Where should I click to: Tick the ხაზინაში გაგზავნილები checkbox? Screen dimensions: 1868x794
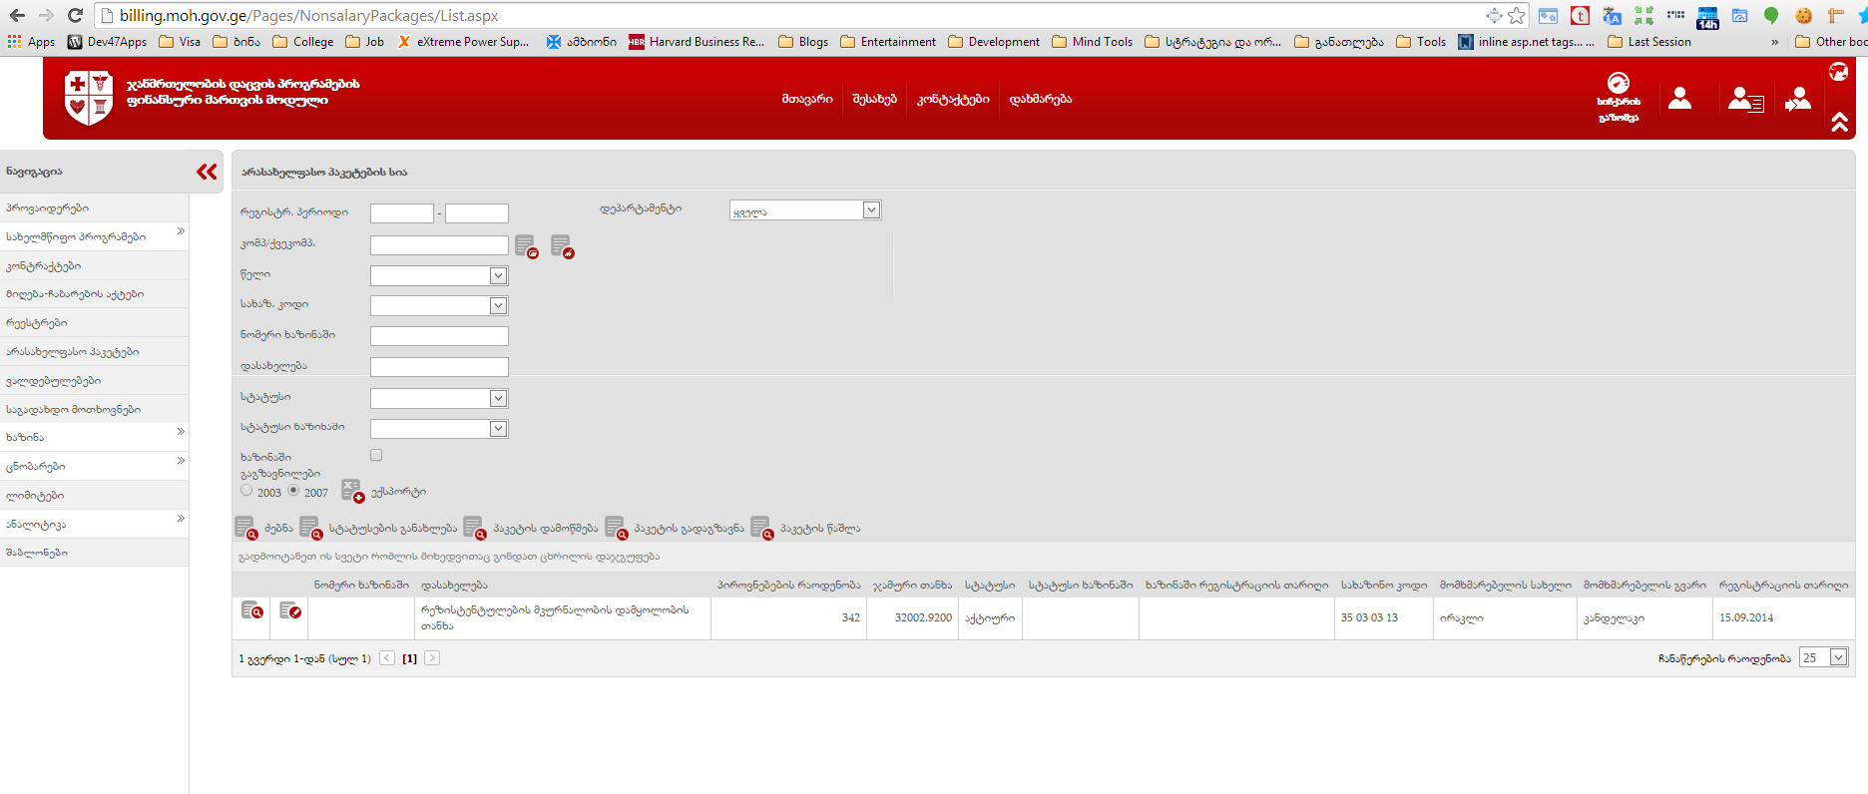tap(376, 455)
